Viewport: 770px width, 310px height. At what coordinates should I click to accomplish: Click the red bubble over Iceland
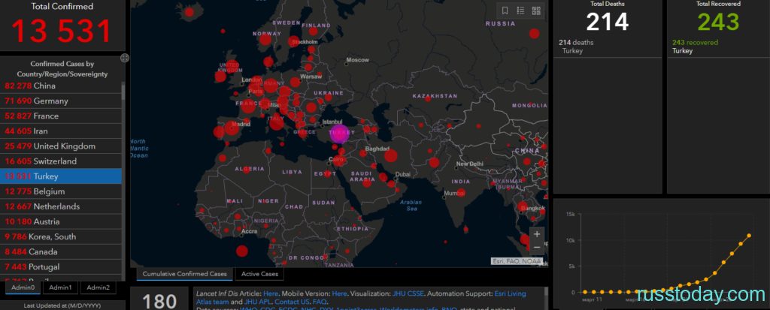tap(189, 12)
